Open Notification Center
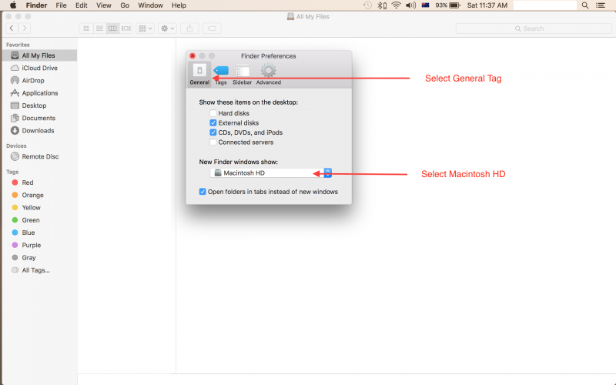The width and height of the screenshot is (616, 385). pyautogui.click(x=601, y=5)
